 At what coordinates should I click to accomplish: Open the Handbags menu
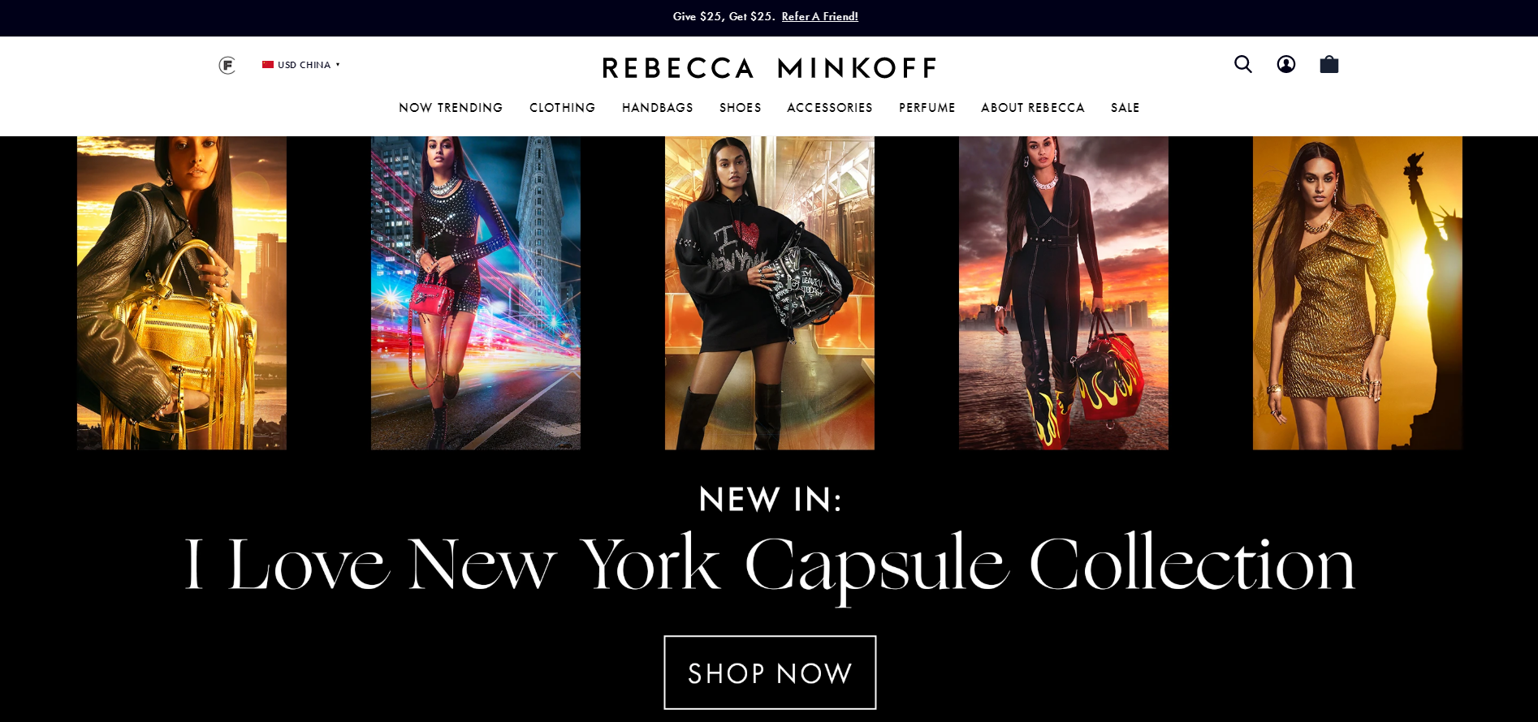coord(658,108)
